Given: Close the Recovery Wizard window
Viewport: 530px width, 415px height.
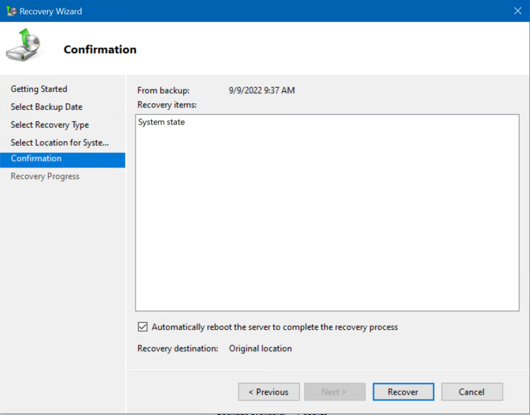Looking at the screenshot, I should [x=518, y=11].
